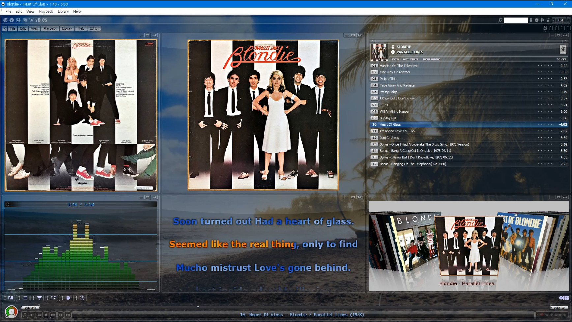Click the magnifier search icon
The height and width of the screenshot is (322, 572).
(x=500, y=20)
